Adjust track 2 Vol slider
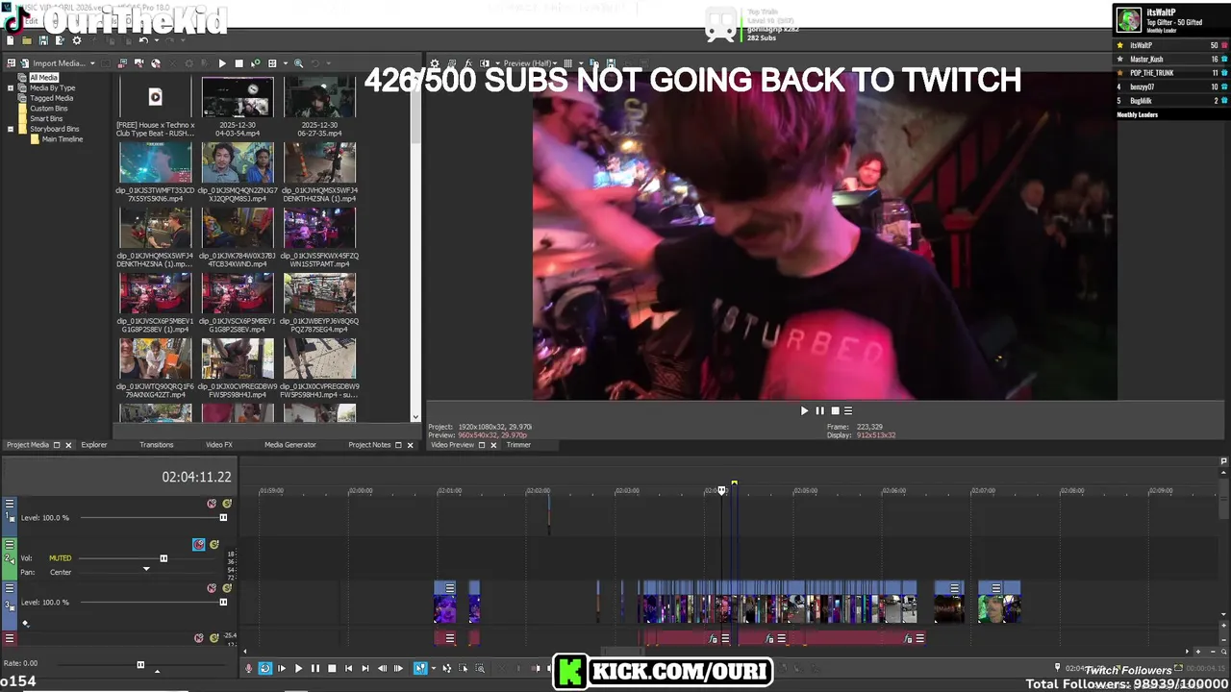The height and width of the screenshot is (692, 1231). (163, 558)
